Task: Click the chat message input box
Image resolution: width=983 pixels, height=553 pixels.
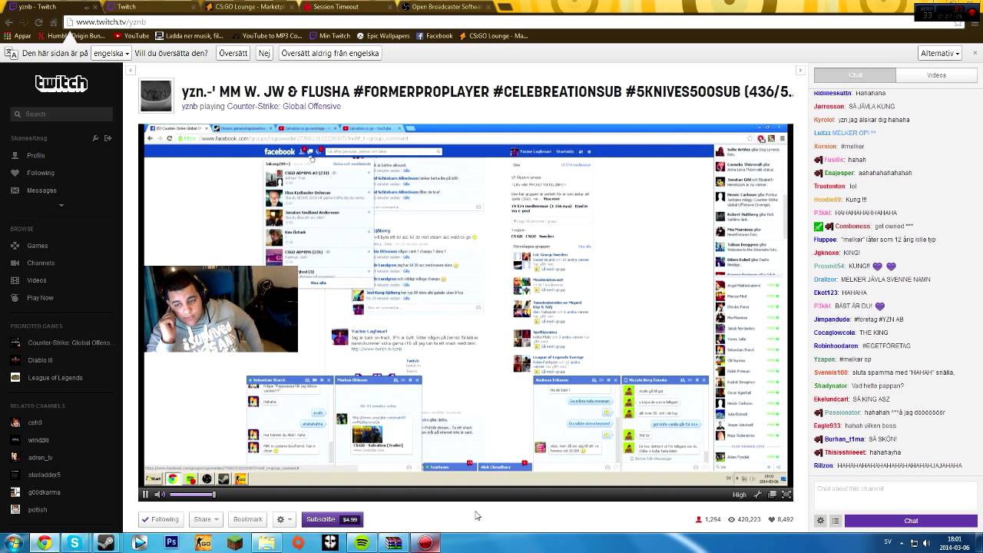Action: click(895, 495)
